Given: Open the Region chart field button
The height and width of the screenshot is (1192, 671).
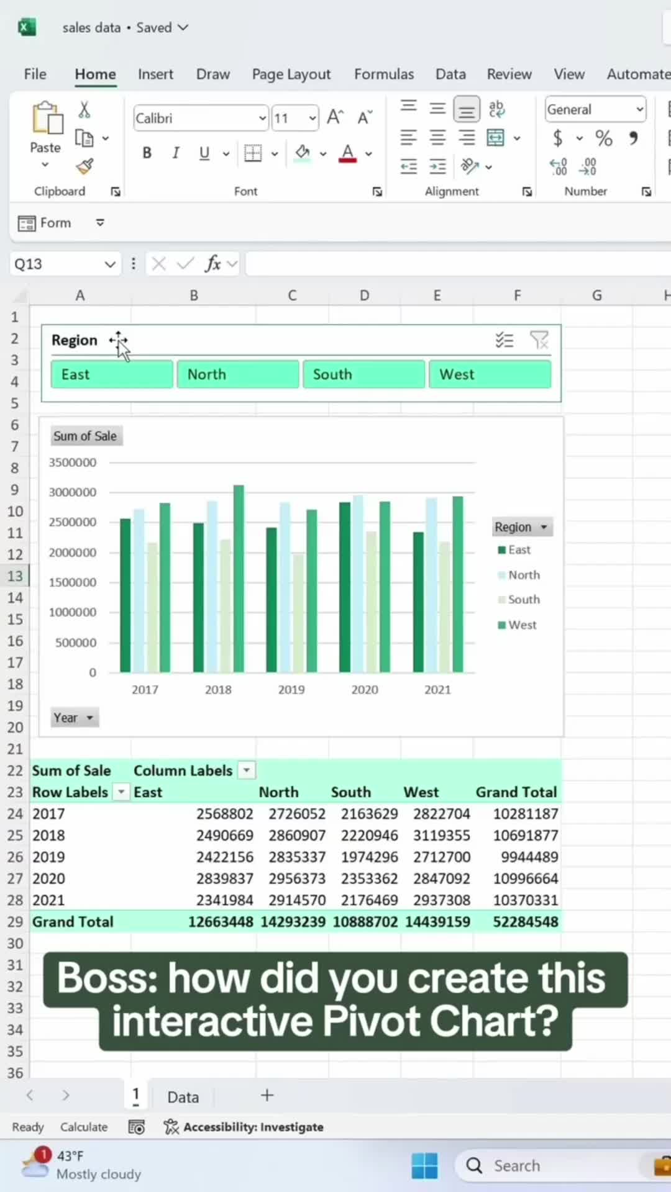Looking at the screenshot, I should (x=522, y=527).
